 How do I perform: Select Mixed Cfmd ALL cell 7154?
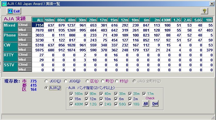pyautogui.click(x=38, y=25)
